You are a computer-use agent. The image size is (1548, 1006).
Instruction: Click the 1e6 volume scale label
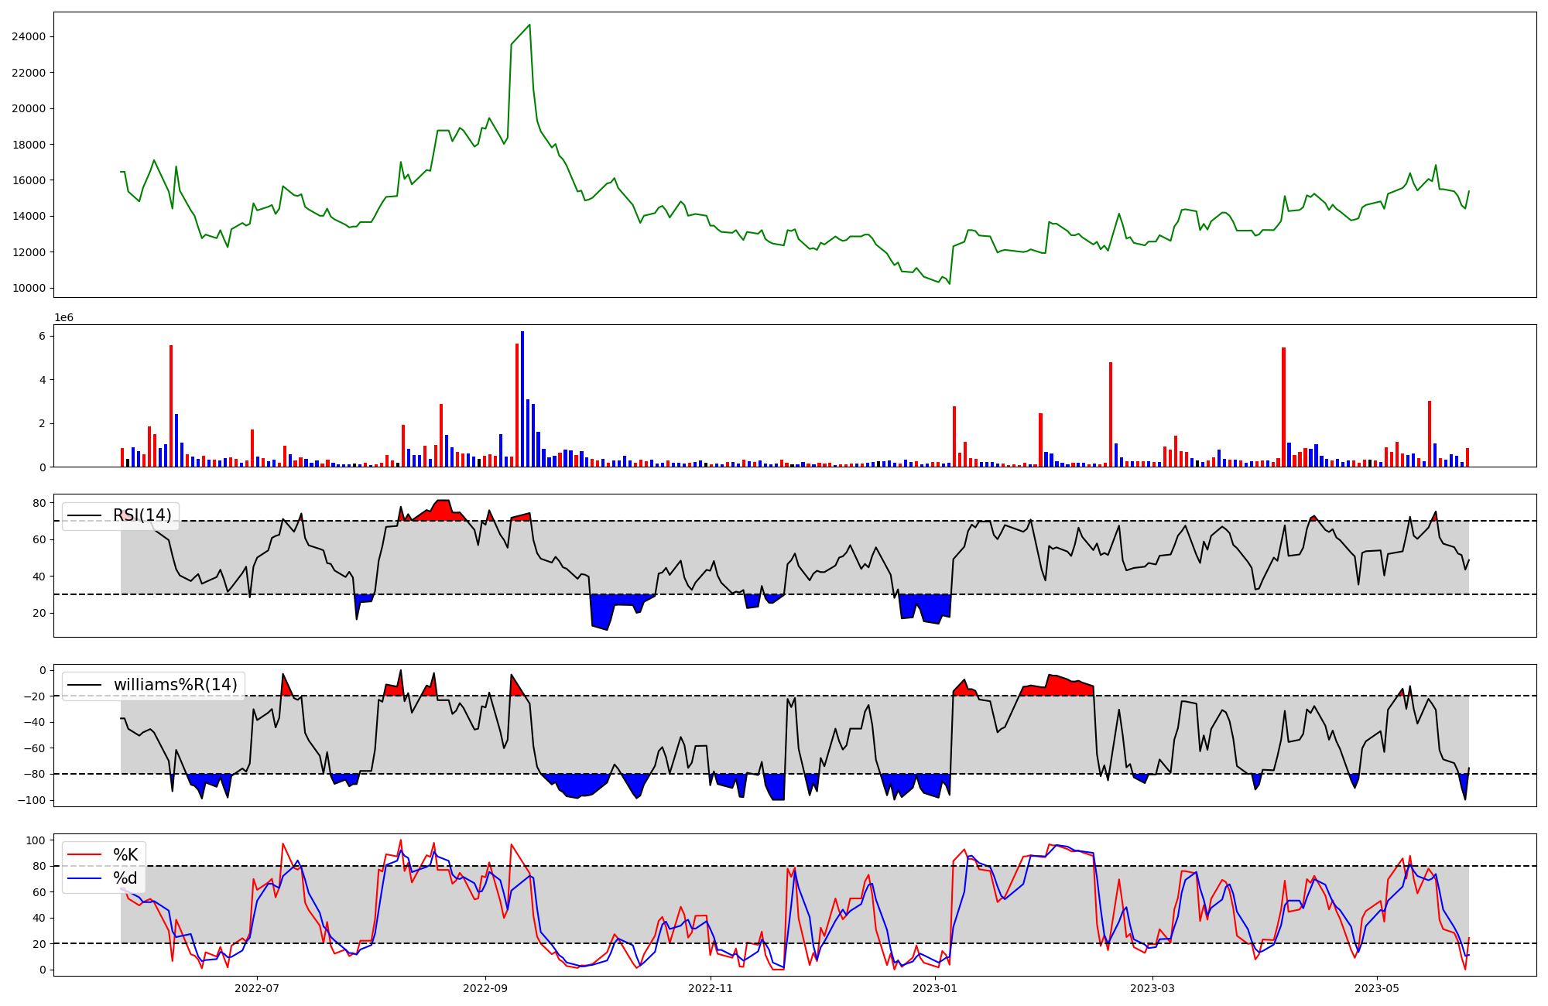[63, 318]
